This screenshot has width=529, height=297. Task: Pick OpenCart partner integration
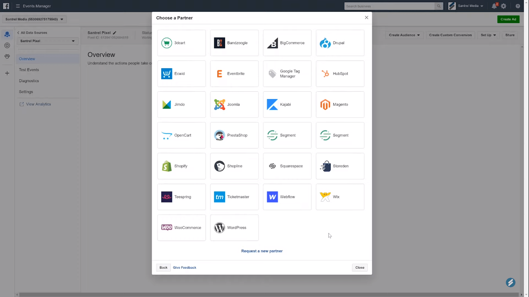pyautogui.click(x=181, y=135)
